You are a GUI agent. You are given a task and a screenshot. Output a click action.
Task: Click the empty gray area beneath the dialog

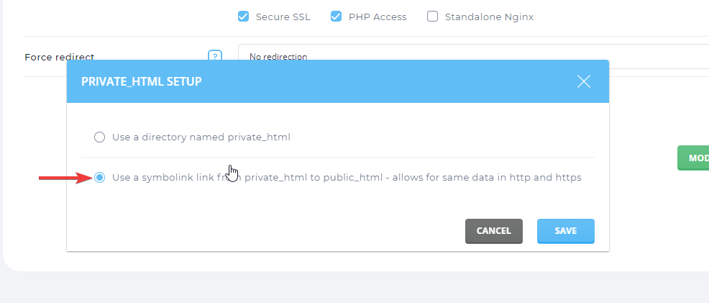(354, 287)
